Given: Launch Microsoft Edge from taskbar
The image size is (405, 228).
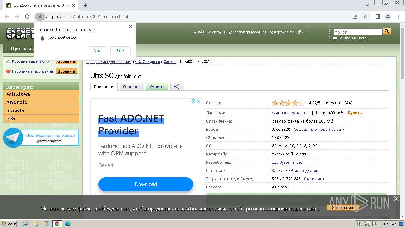Looking at the screenshot, I should pyautogui.click(x=68, y=224).
